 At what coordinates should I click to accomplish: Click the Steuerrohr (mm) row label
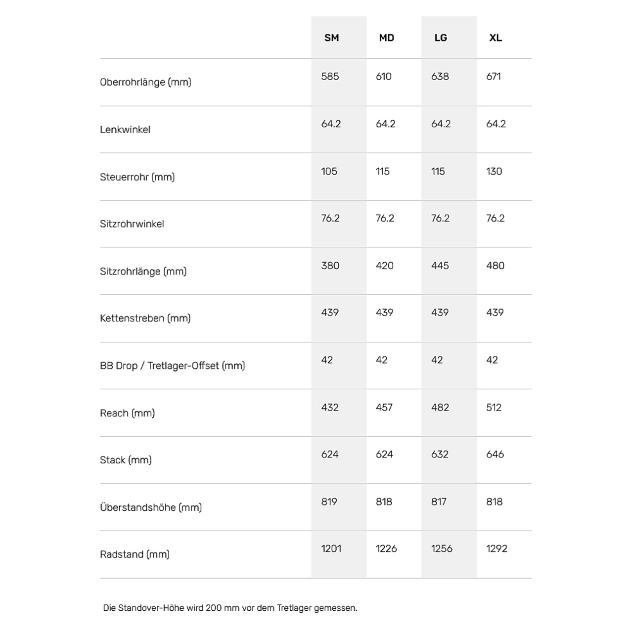pos(137,177)
